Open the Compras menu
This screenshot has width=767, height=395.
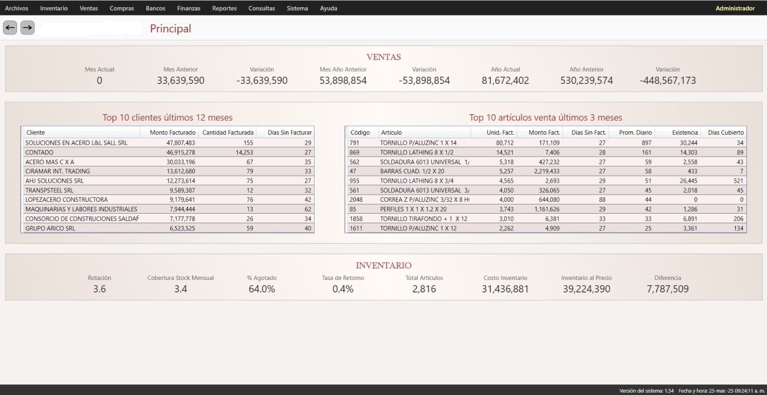coord(122,8)
